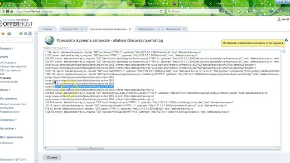Click the bookmark star toolbar icon

coord(223,11)
